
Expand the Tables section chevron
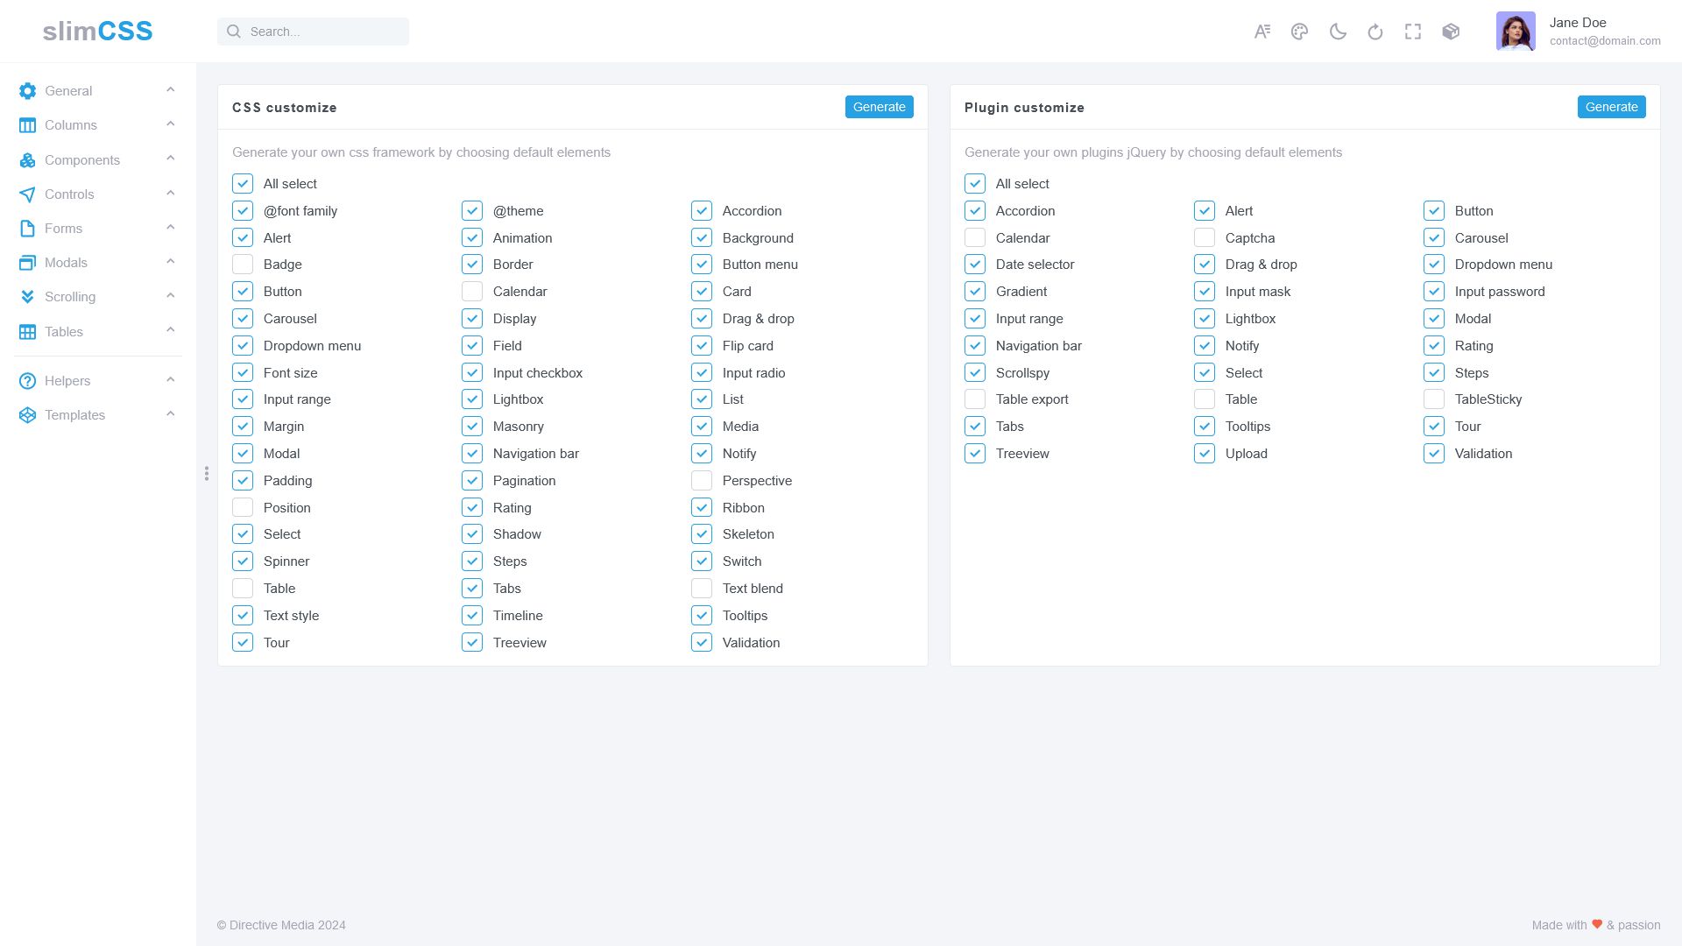pyautogui.click(x=171, y=330)
